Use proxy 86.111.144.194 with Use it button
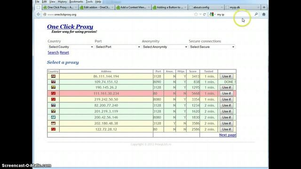The height and width of the screenshot is (169, 301). tap(227, 77)
